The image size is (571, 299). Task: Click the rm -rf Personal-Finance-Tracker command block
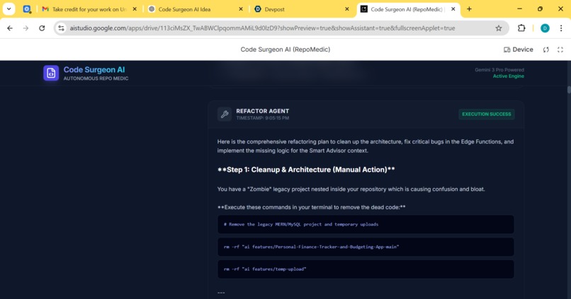click(366, 247)
